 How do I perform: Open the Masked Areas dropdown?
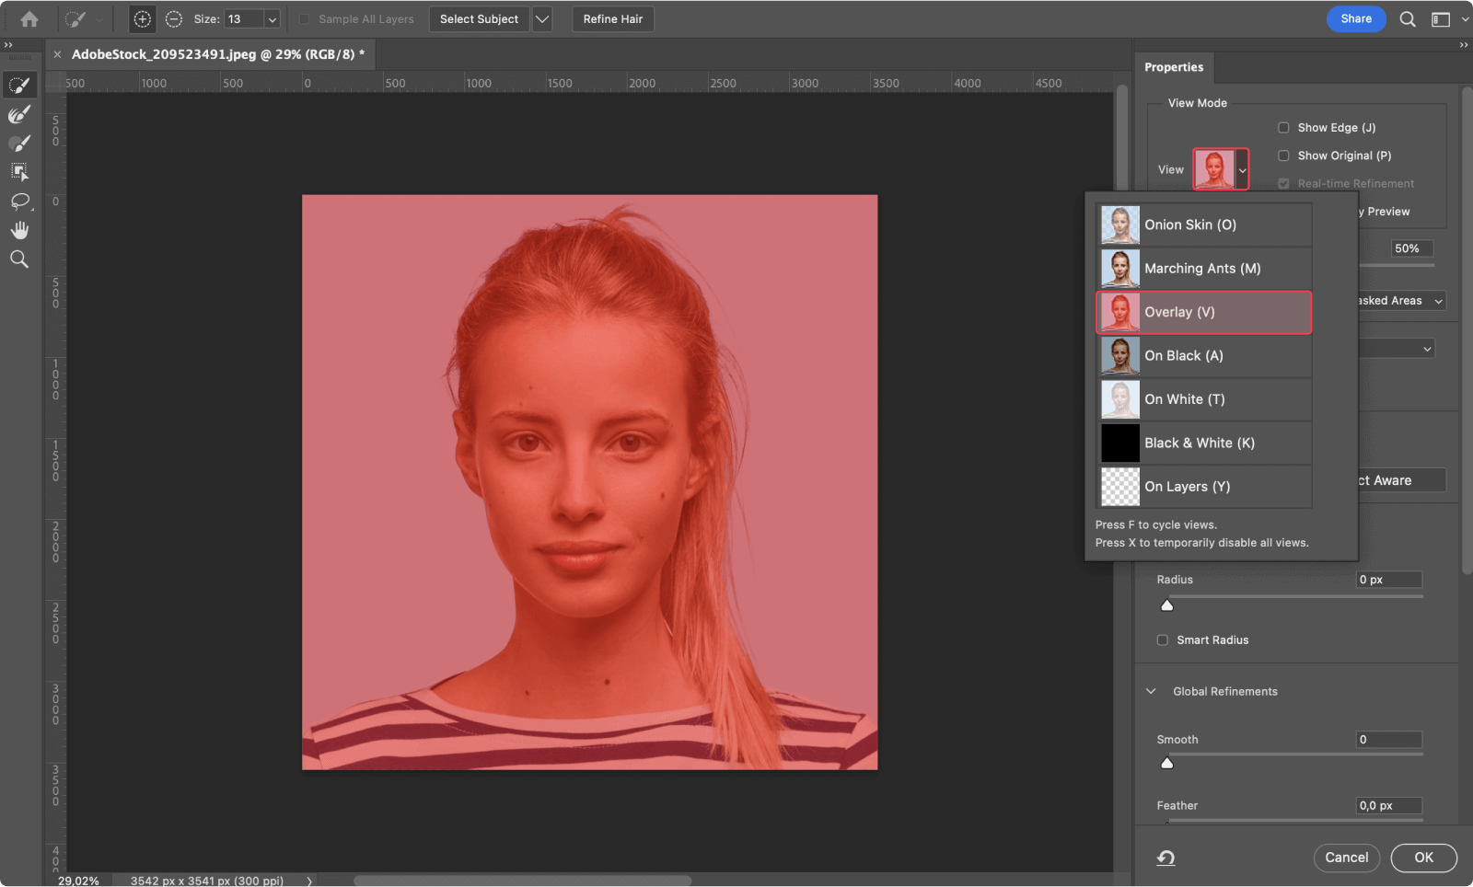point(1400,301)
